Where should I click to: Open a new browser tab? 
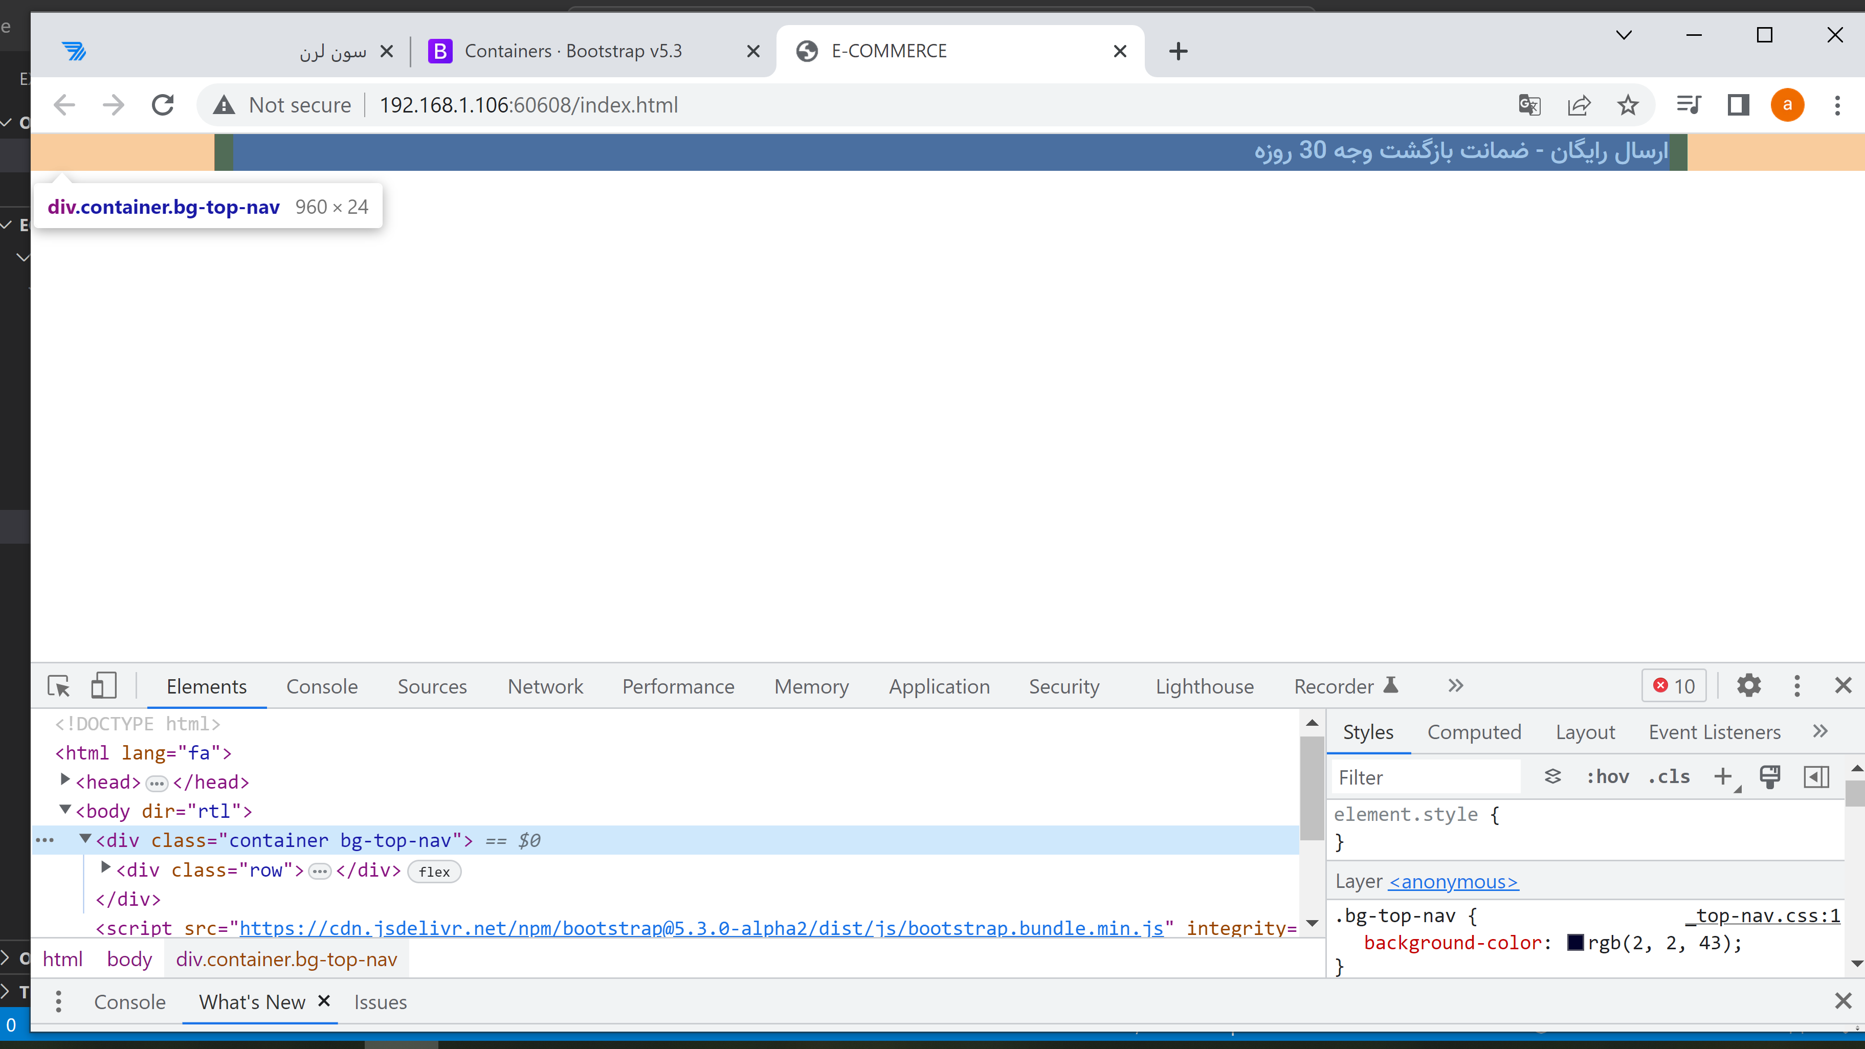pyautogui.click(x=1179, y=51)
